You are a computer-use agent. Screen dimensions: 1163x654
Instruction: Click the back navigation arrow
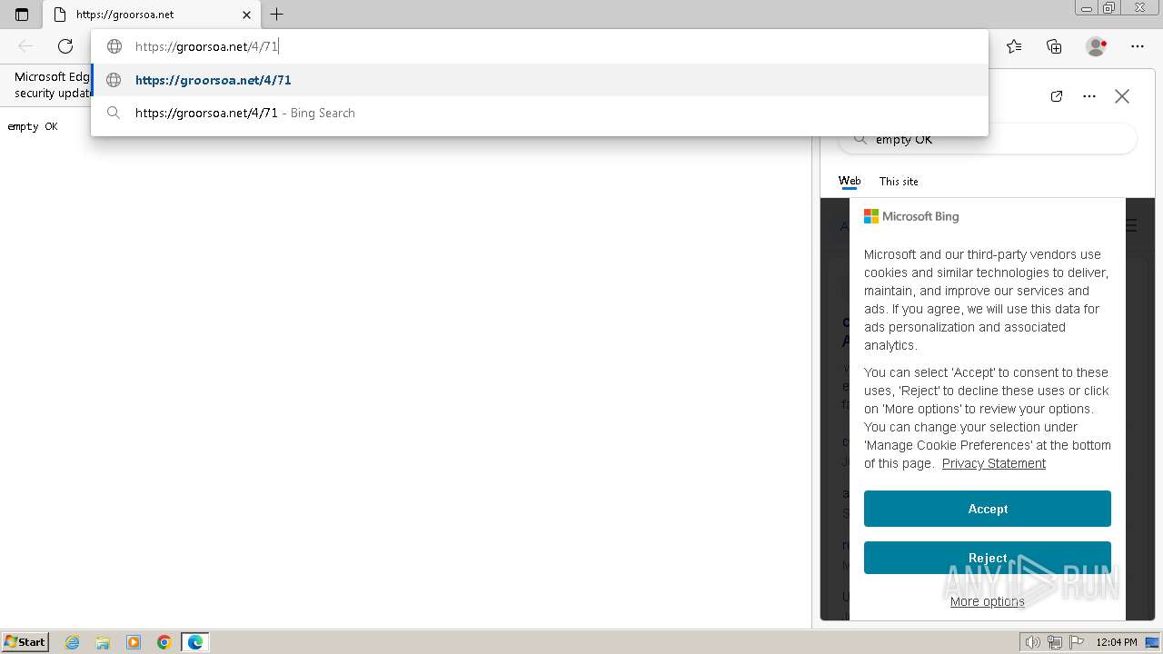tap(25, 46)
